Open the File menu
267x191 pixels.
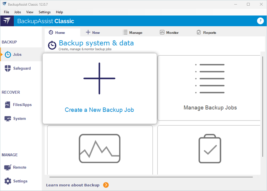point(7,12)
